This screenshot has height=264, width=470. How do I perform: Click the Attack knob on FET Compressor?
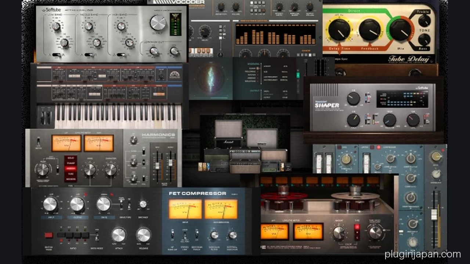[119, 235]
